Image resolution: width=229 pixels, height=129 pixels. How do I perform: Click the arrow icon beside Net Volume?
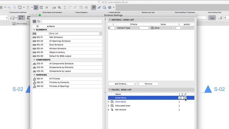point(112,110)
